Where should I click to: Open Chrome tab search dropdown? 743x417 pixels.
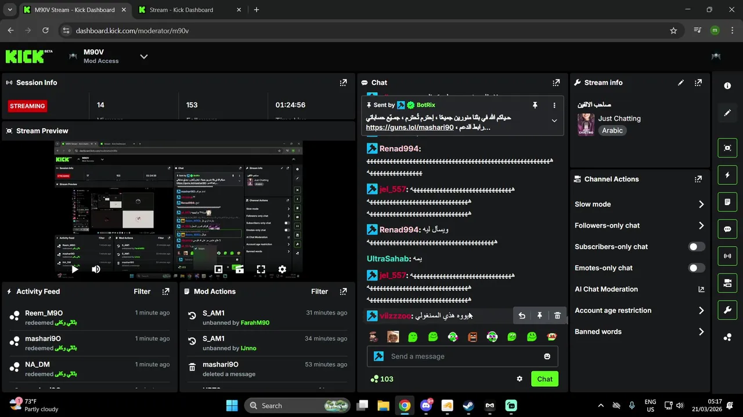[x=10, y=10]
